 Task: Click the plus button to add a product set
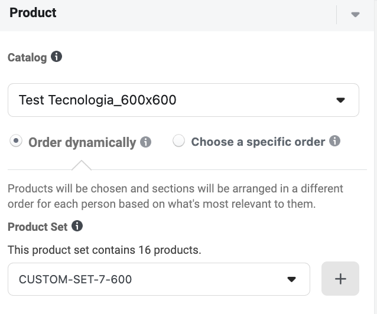click(x=340, y=279)
